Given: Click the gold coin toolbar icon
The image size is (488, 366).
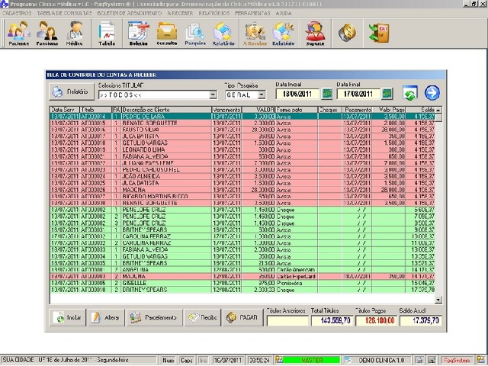Looking at the screenshot, I should (x=347, y=32).
